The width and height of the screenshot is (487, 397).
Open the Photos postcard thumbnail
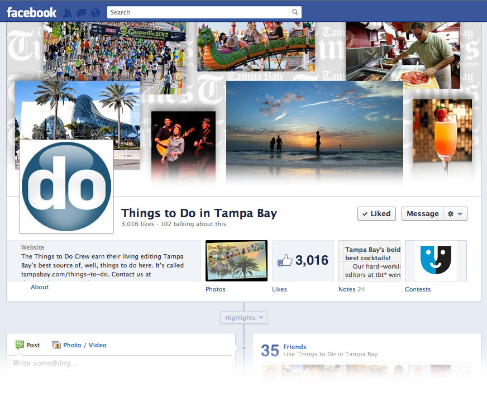pos(236,261)
